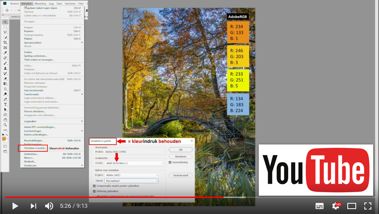Open the Intent dropdown showing Perceptueel
Screen dimensions: 379x214
click(x=131, y=181)
